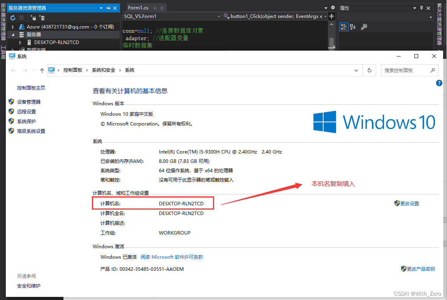Sort properties alphabetically in 属性 panel
Screen dimensions: 447x300
(353, 27)
